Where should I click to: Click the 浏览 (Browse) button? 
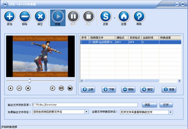point(149,105)
